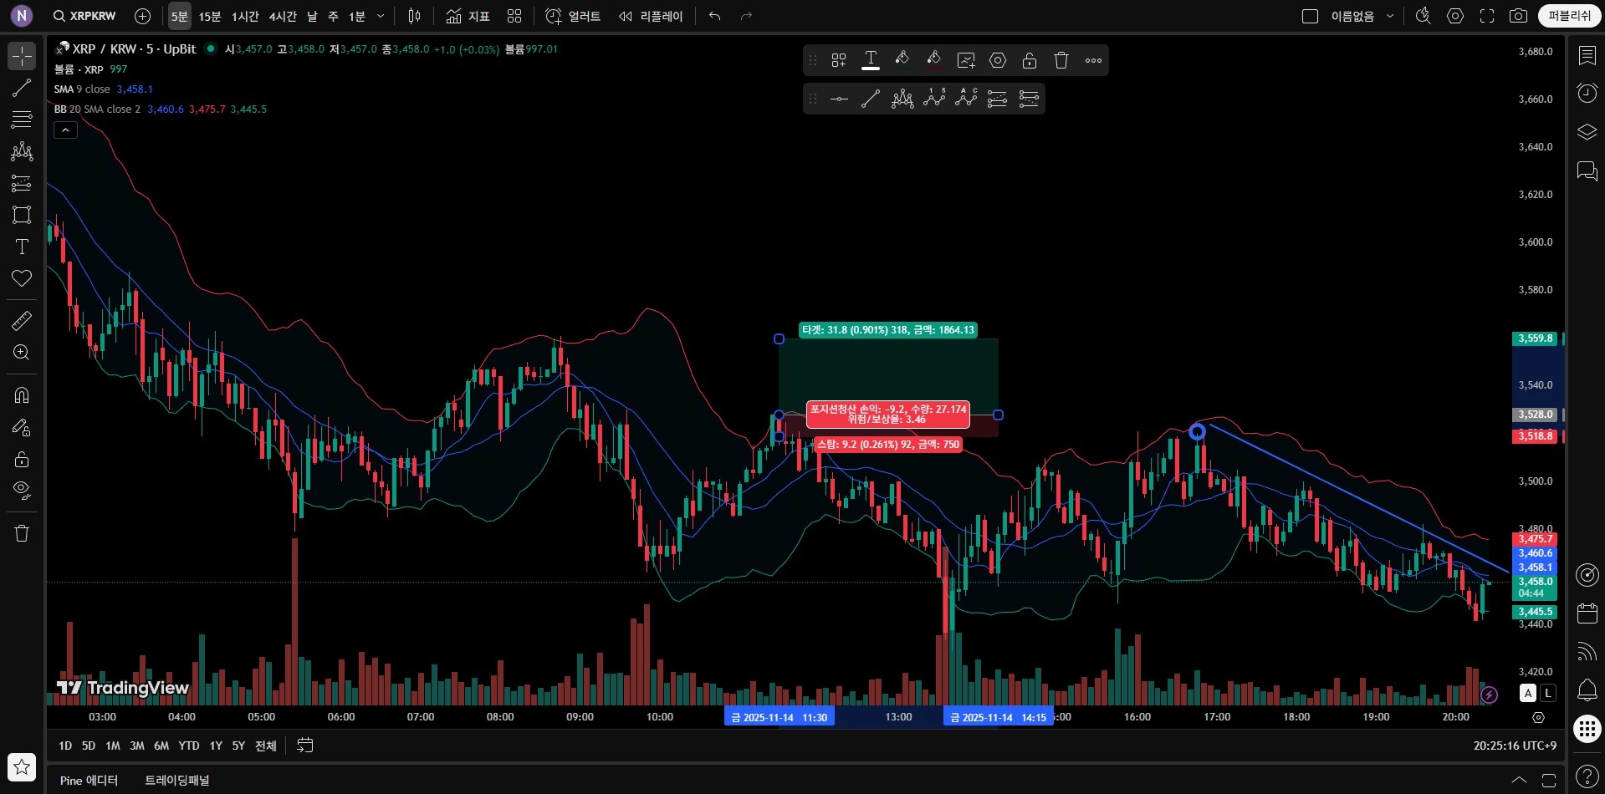
Task: Open the 트레이딩패널 tab
Action: pos(177,781)
